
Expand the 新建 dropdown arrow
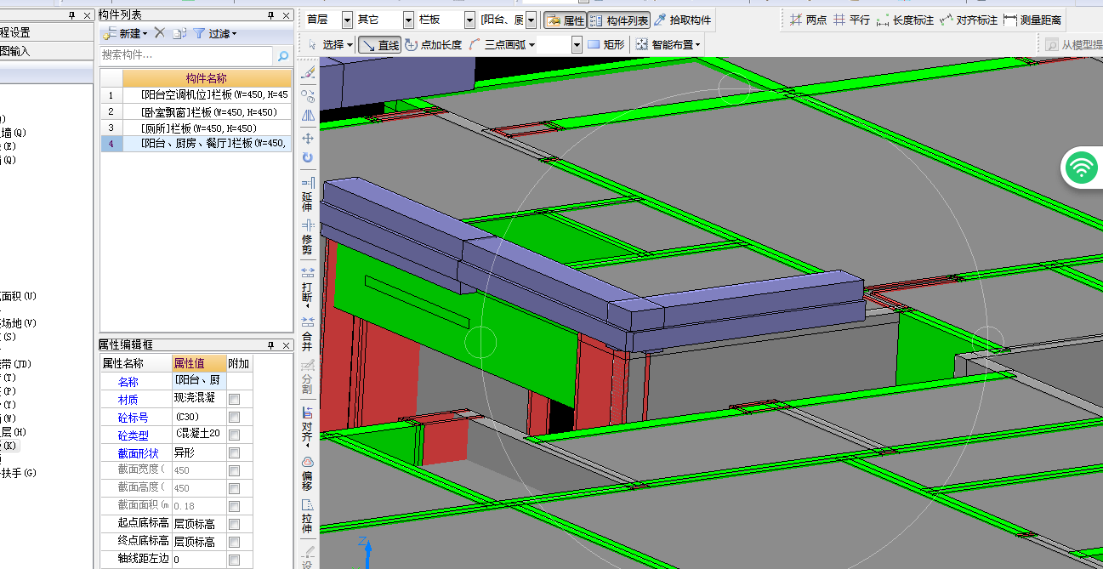pos(145,34)
